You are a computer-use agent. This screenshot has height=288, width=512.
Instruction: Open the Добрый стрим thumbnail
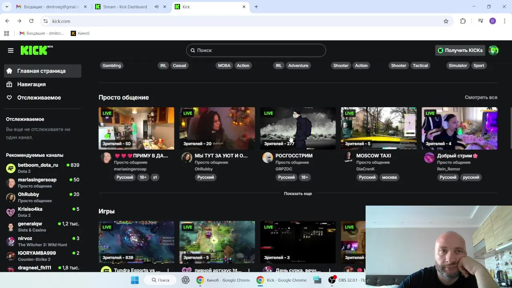click(x=460, y=128)
